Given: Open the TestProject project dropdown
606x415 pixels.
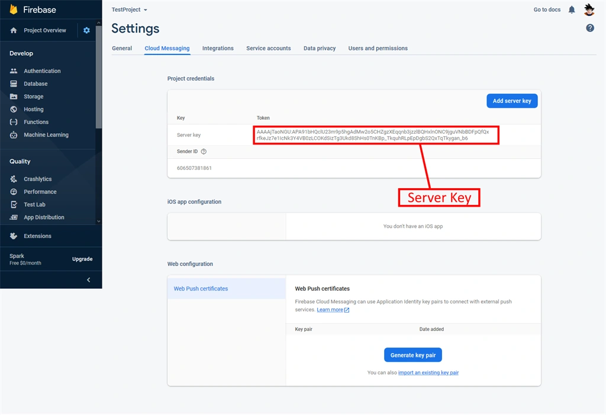Looking at the screenshot, I should point(129,9).
